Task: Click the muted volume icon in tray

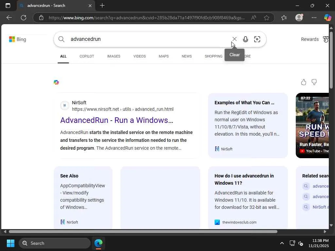Action: pyautogui.click(x=301, y=243)
